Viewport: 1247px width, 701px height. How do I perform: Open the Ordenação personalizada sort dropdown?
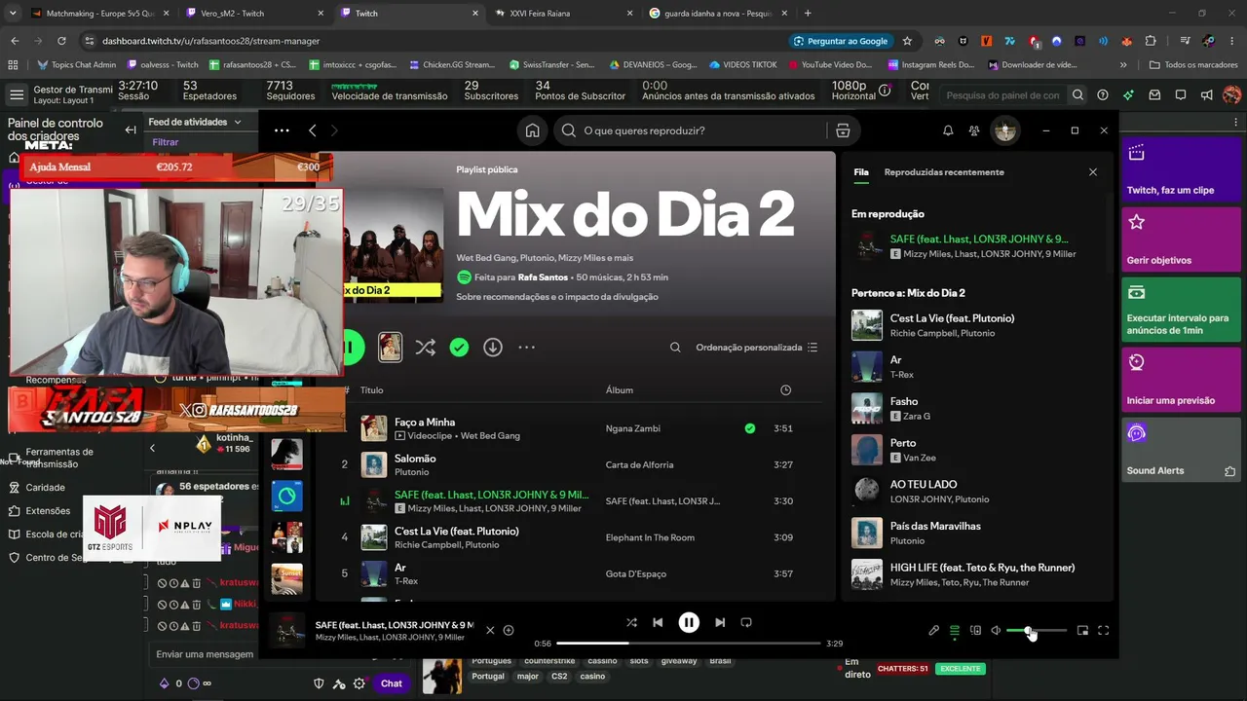[756, 348]
